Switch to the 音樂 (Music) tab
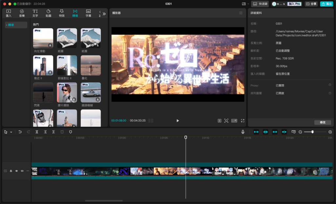This screenshot has height=204, width=336. [22, 13]
